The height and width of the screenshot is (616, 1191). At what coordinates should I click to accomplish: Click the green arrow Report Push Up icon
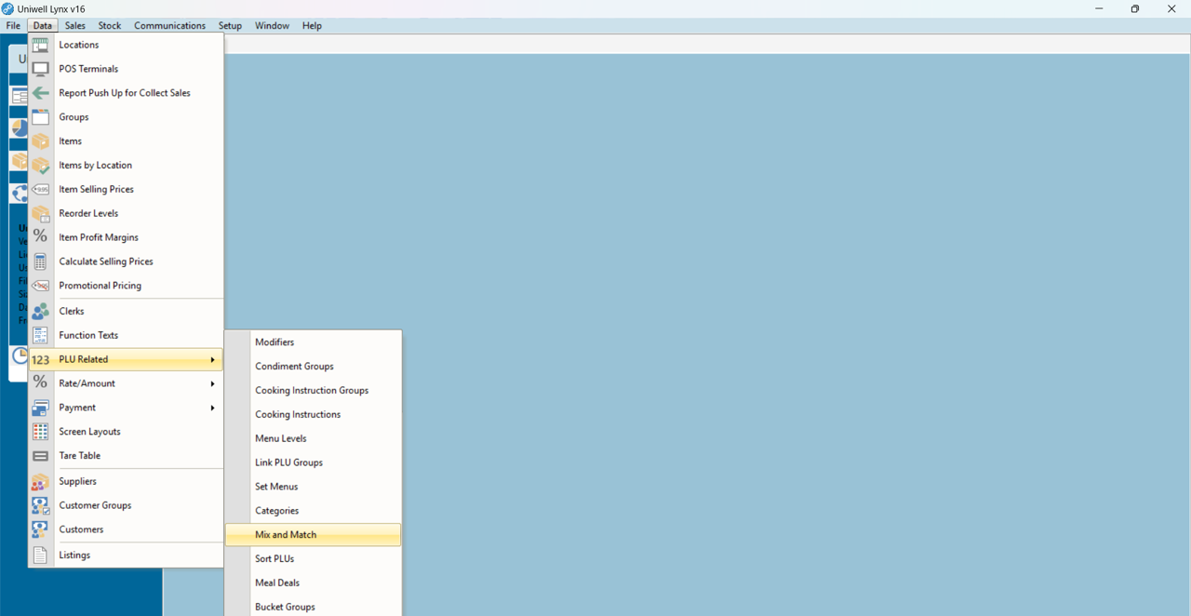click(x=40, y=93)
